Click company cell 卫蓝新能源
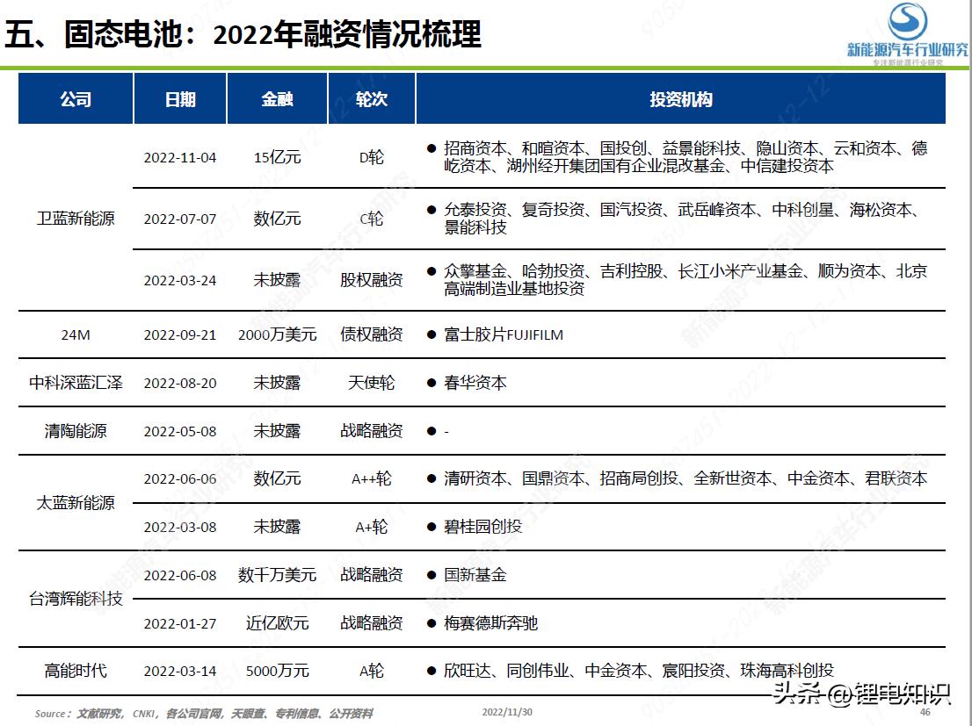 (76, 219)
